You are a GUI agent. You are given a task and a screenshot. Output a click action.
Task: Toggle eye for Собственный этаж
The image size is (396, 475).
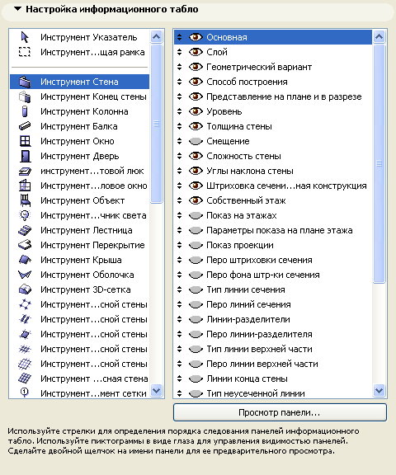pos(196,200)
